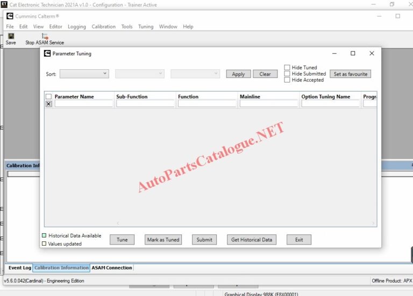
Task: Click the Mainline filter field
Action: coord(269,103)
